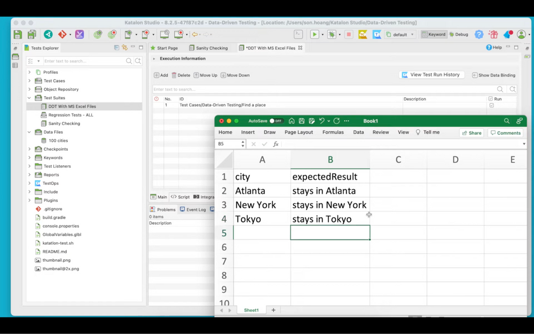Image resolution: width=534 pixels, height=334 pixels.
Task: Open the Formulas ribbon tab
Action: (333, 133)
